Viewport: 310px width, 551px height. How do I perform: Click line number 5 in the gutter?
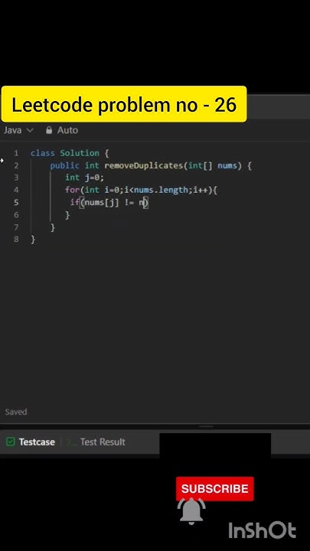(16, 202)
